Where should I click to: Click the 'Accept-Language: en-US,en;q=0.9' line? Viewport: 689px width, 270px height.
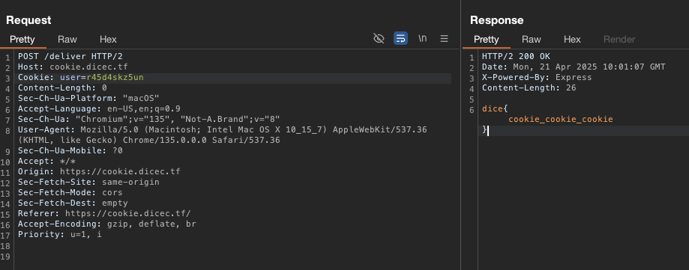(99, 108)
